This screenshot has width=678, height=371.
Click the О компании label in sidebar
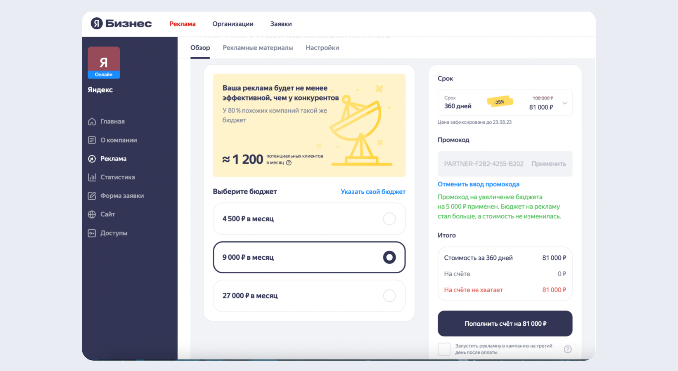click(119, 140)
